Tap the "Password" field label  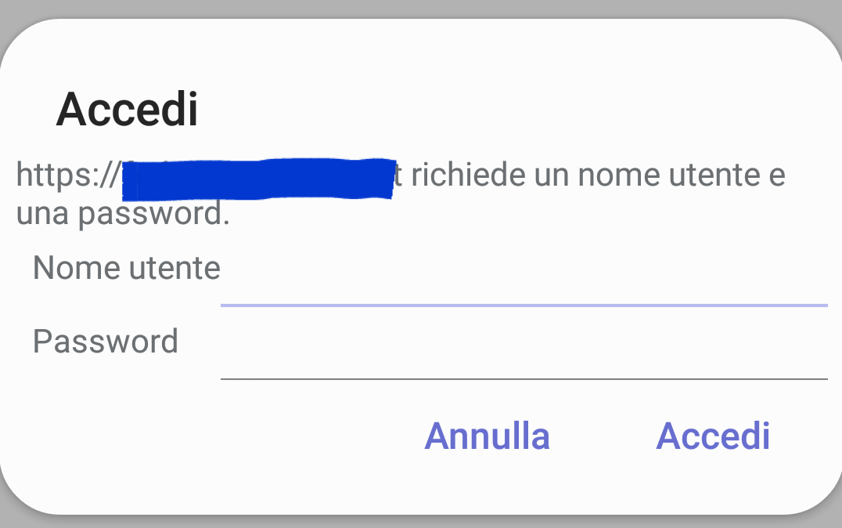tap(106, 342)
